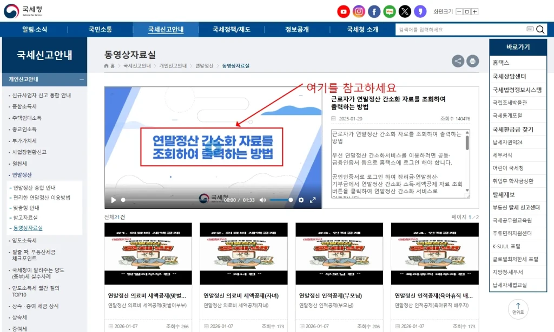
Task: Click the printer icon to print page
Action: click(473, 61)
